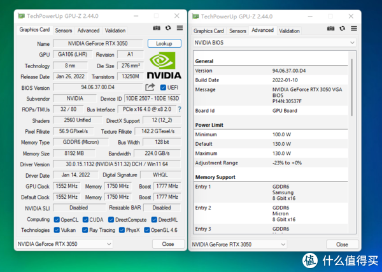Select Advanced tab in right window

(262, 30)
